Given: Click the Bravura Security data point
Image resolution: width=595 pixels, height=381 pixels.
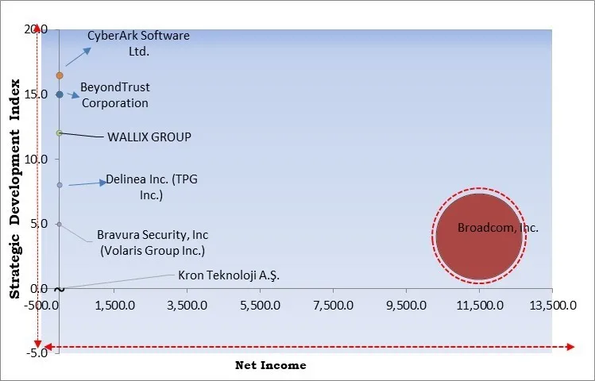Looking at the screenshot, I should 60,225.
